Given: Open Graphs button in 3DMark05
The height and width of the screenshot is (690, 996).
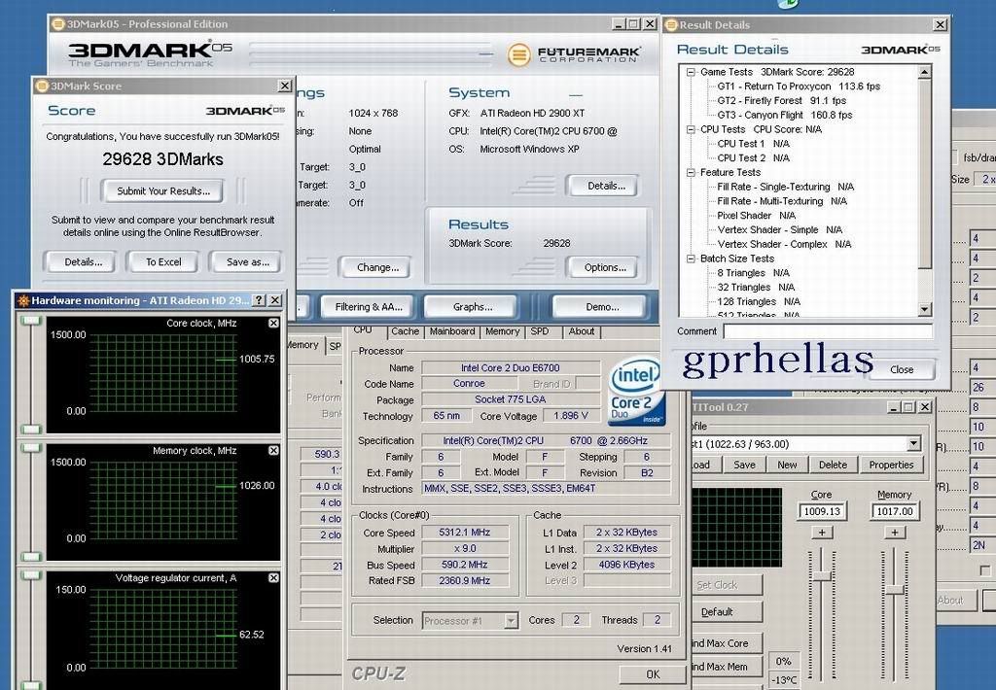Looking at the screenshot, I should pos(472,307).
